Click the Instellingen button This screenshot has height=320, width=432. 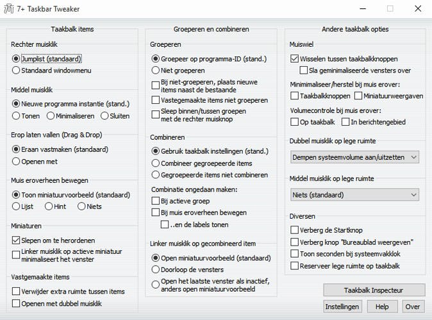coord(343,307)
